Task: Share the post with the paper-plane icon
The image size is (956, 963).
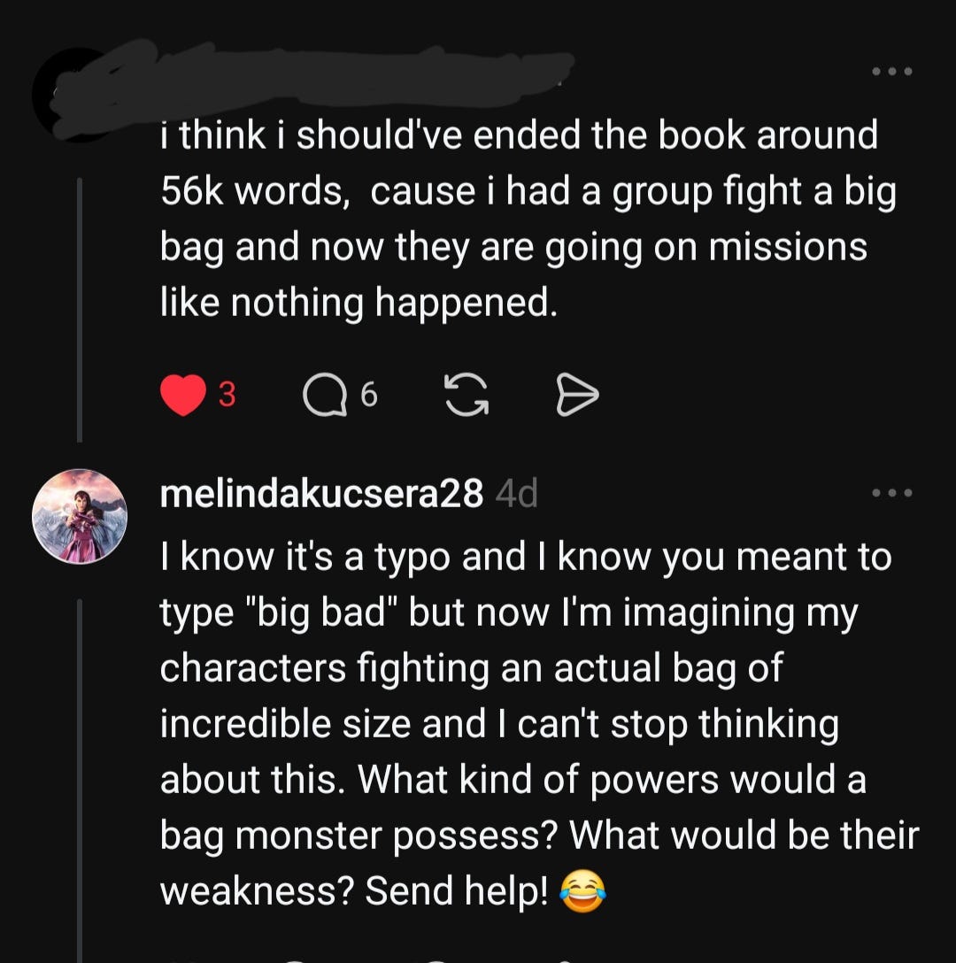Action: tap(577, 395)
